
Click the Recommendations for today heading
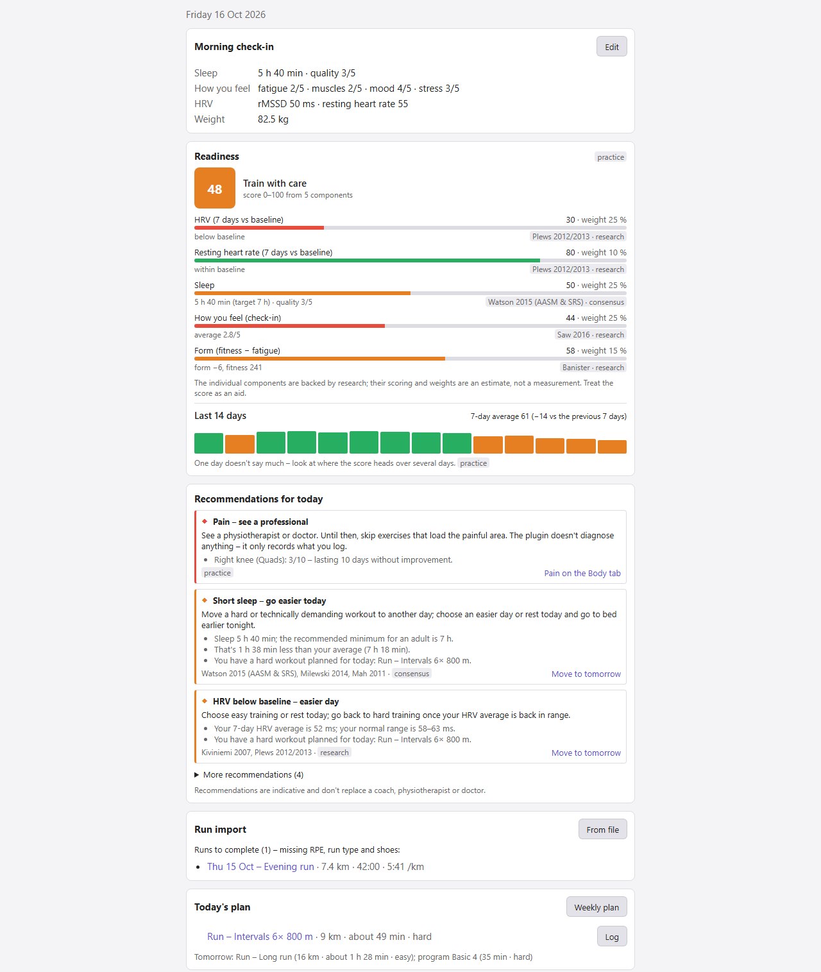[258, 499]
